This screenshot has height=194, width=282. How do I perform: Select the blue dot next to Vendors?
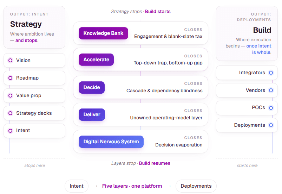[x=271, y=90]
